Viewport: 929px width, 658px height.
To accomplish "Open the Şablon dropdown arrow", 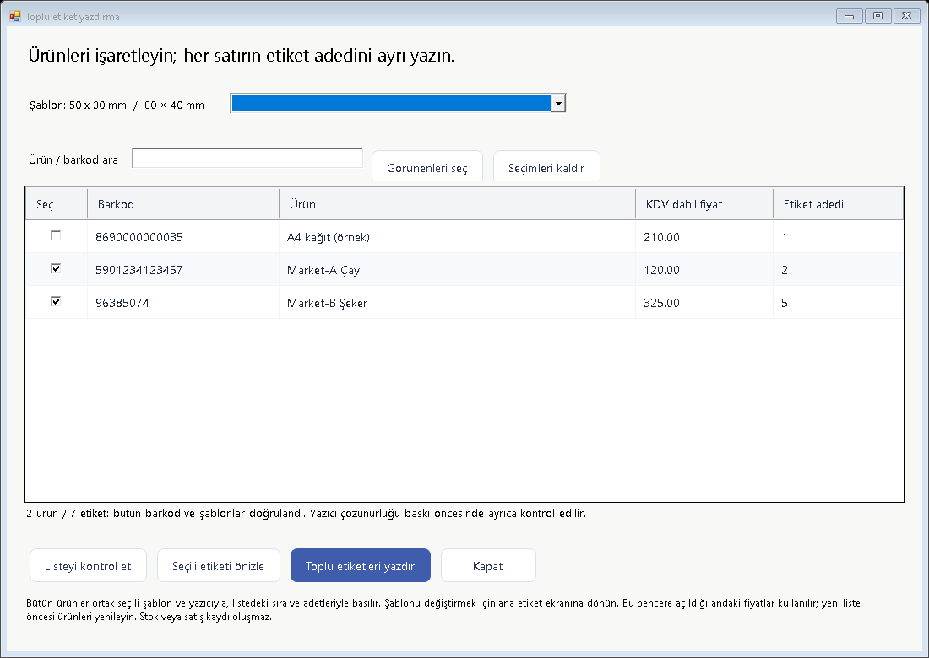I will click(x=558, y=103).
